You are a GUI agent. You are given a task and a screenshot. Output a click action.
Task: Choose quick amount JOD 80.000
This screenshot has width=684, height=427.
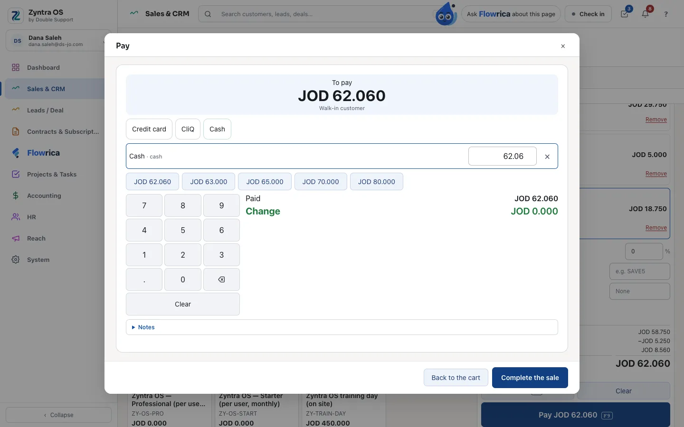pyautogui.click(x=377, y=182)
